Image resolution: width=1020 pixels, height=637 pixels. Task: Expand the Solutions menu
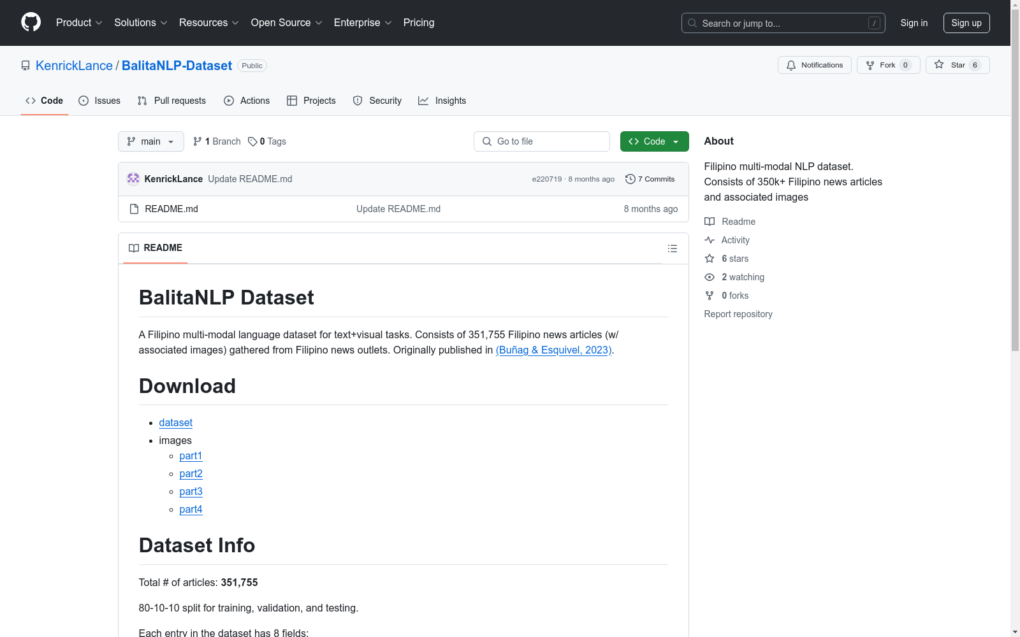click(x=141, y=23)
